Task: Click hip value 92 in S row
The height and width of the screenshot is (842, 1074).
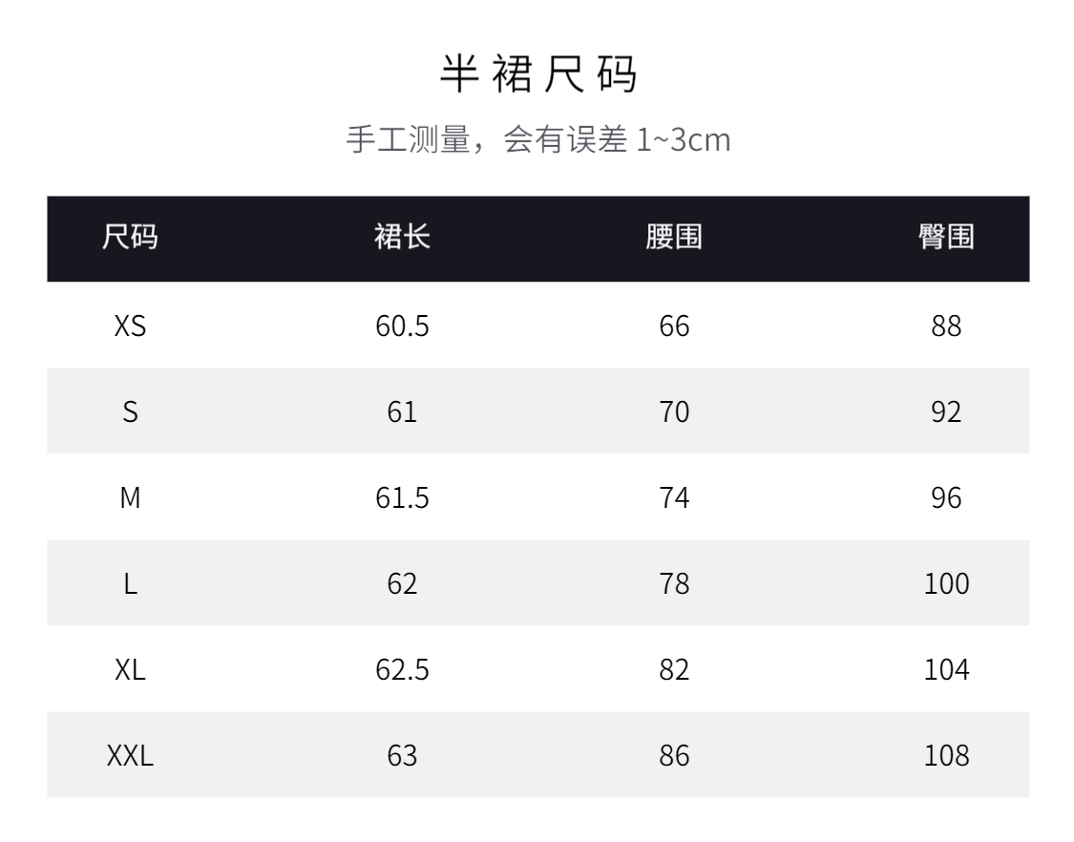Action: (946, 412)
